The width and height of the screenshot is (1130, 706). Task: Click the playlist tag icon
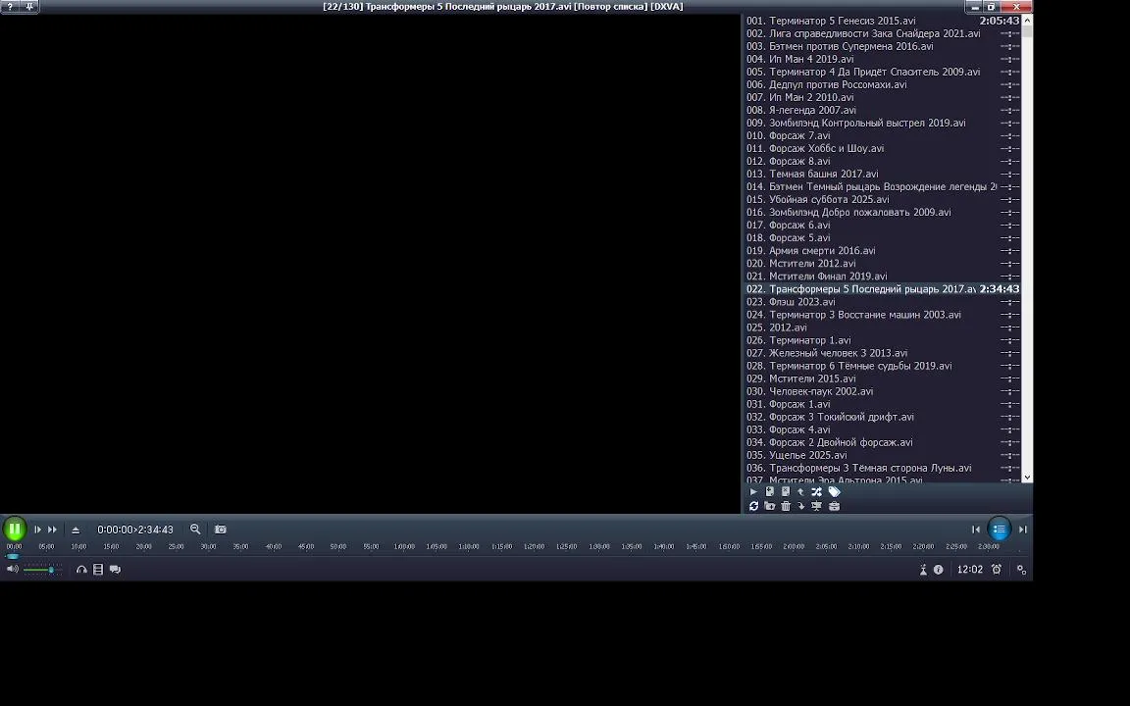[x=834, y=492]
